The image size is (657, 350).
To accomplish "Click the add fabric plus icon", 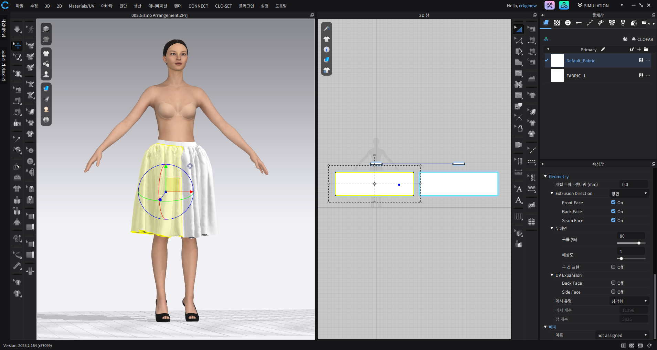I will [x=639, y=50].
